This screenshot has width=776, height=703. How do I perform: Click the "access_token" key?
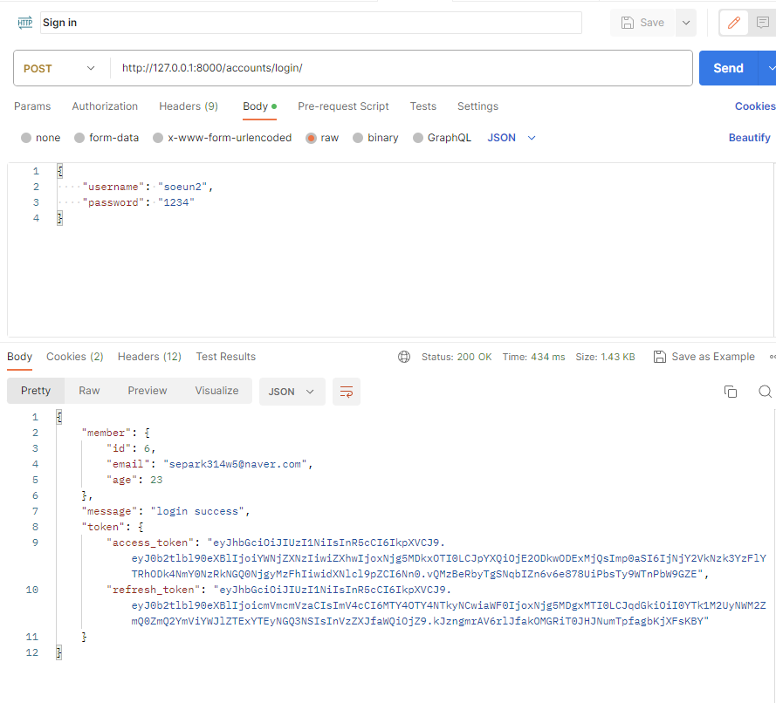click(x=150, y=543)
